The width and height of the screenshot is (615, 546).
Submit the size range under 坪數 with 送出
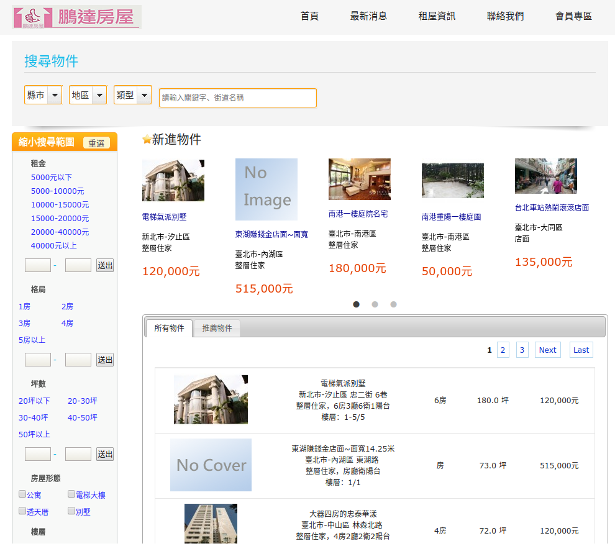105,454
